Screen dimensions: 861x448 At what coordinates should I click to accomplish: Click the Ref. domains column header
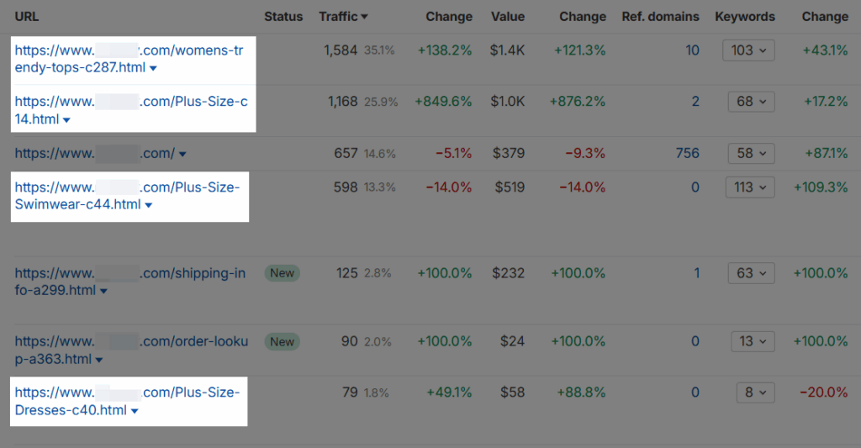click(x=660, y=17)
